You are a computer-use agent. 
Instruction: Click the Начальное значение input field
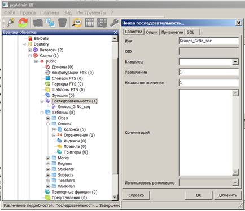(209, 83)
